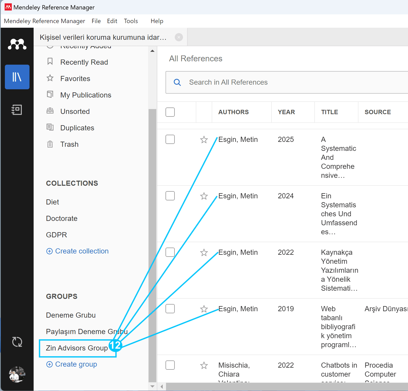408x391 pixels.
Task: Open the Help menu
Action: (x=157, y=21)
